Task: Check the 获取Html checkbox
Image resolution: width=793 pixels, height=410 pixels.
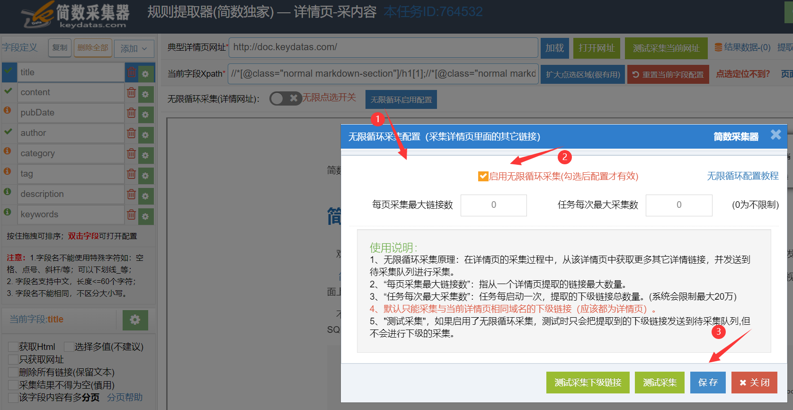Action: [x=13, y=347]
